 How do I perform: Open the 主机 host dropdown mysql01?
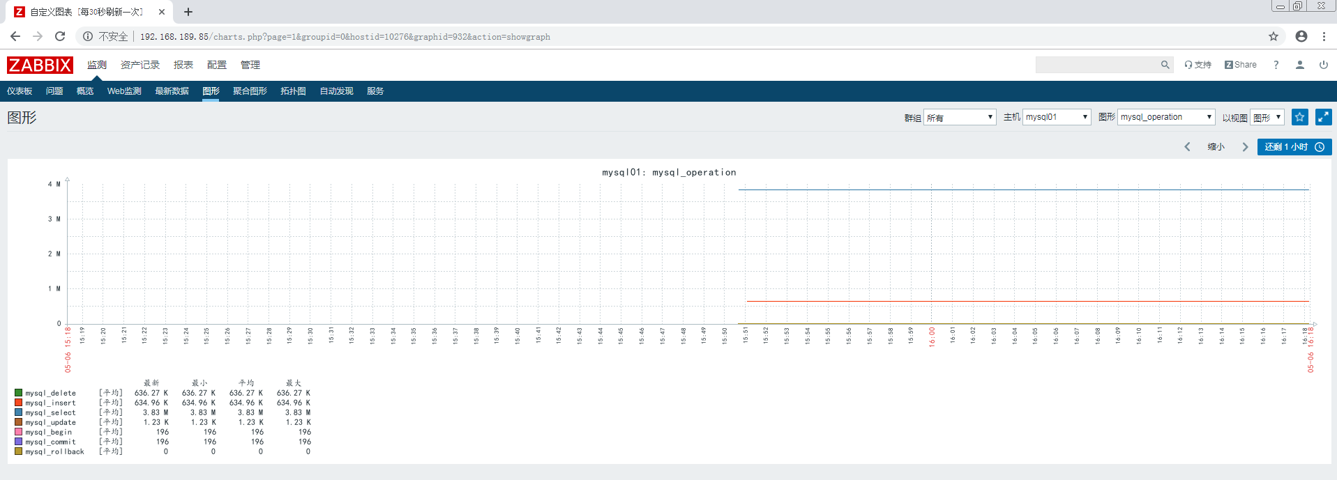pyautogui.click(x=1056, y=117)
